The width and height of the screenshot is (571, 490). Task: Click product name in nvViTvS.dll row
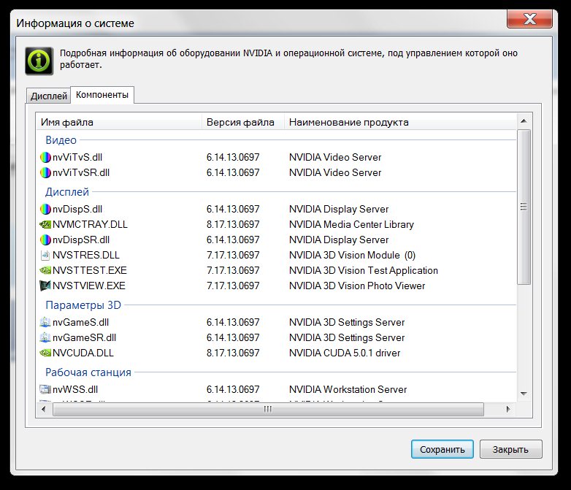(x=335, y=158)
